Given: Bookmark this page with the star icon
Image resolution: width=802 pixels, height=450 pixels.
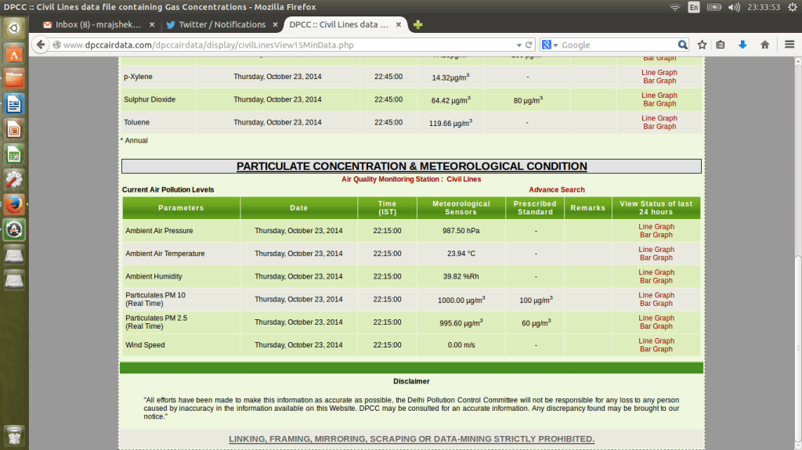Looking at the screenshot, I should coord(702,45).
